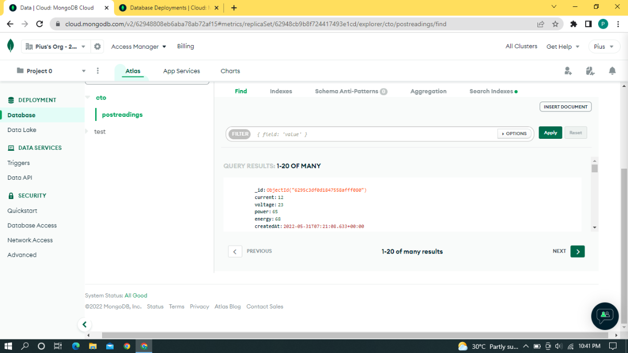Screen dimensions: 628x353
Task: Switch to the App Services tab
Action: point(182,71)
